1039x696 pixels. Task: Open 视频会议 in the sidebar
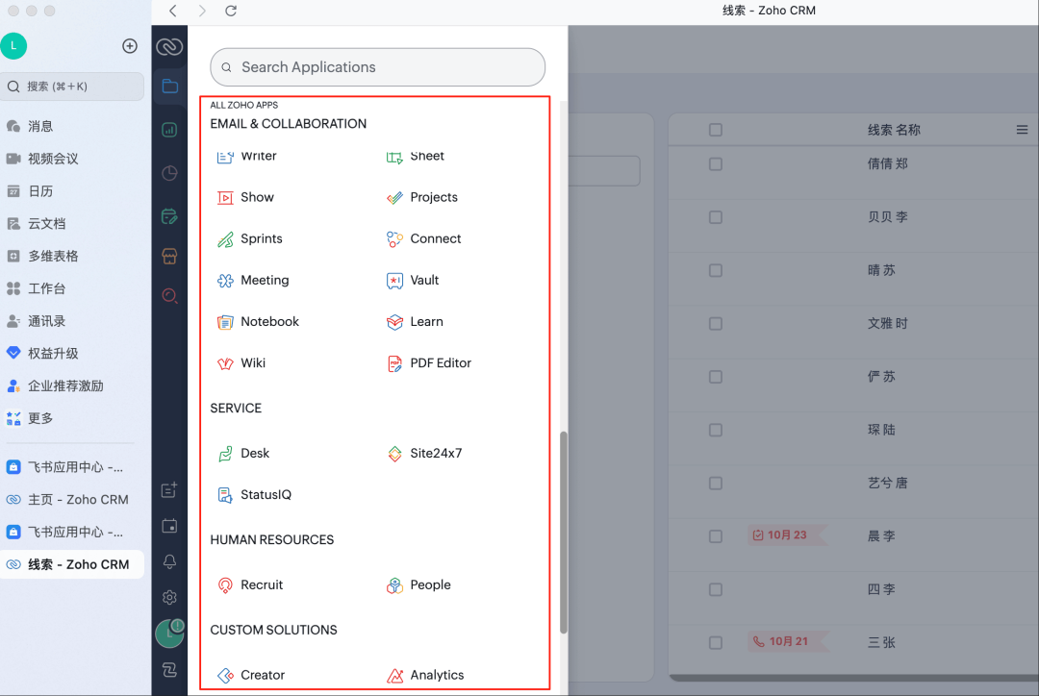point(72,159)
